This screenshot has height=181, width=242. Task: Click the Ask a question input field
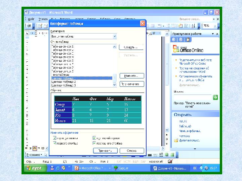(195, 19)
